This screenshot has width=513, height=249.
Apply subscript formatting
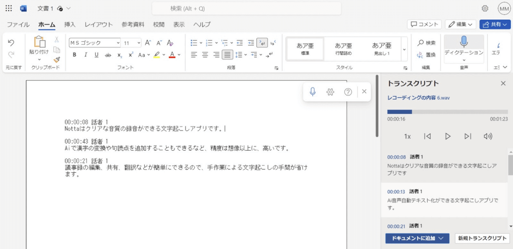[120, 55]
